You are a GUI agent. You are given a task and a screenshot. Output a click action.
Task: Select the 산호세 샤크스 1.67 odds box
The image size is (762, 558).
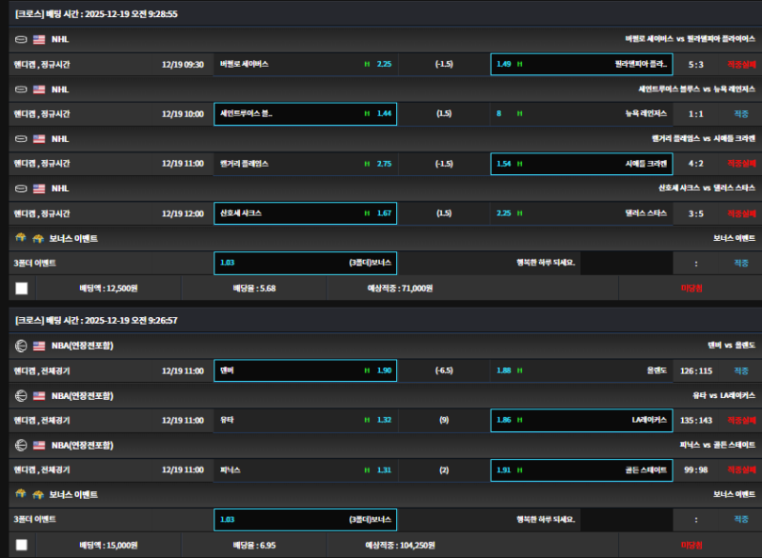pos(305,213)
